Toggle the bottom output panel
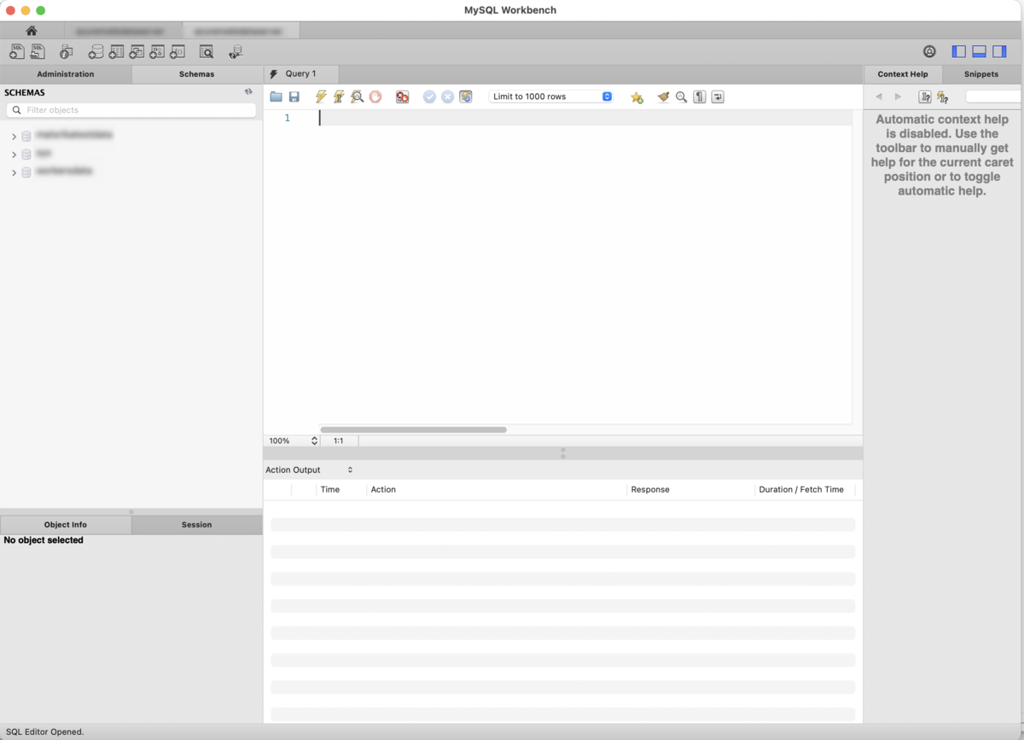The image size is (1024, 740). point(979,52)
